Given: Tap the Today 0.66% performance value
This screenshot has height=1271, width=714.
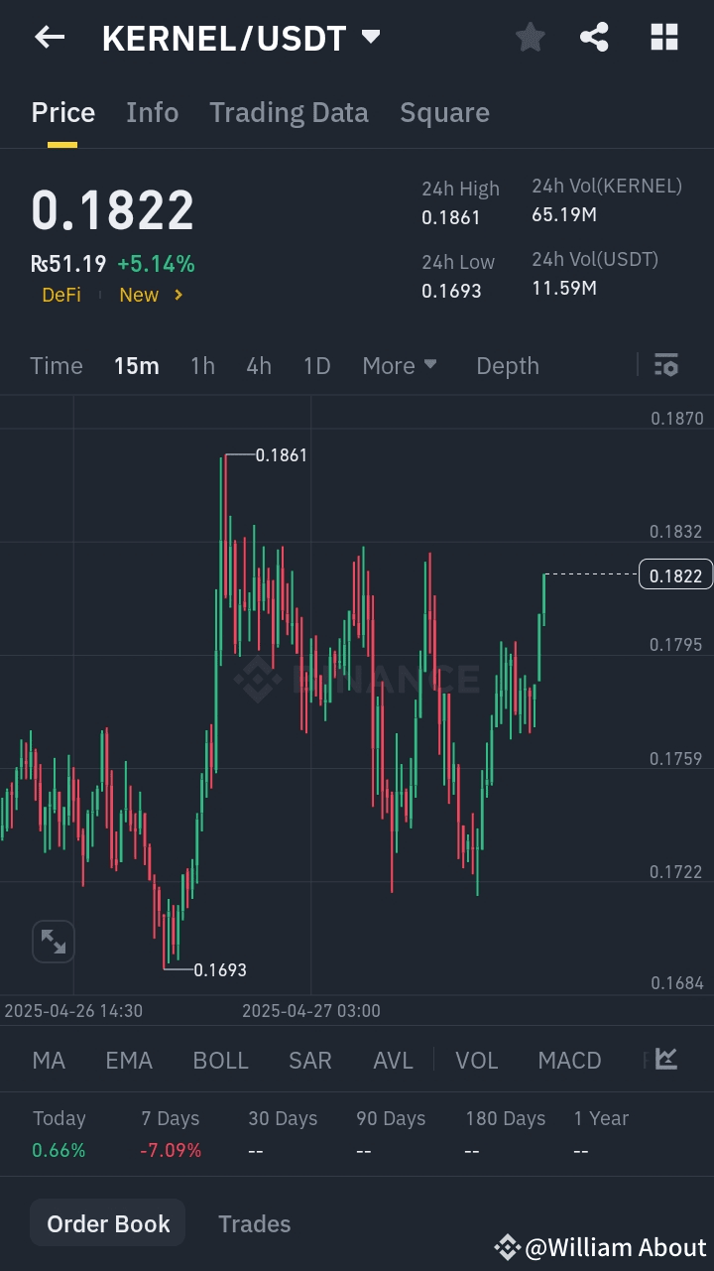Looking at the screenshot, I should [59, 1150].
